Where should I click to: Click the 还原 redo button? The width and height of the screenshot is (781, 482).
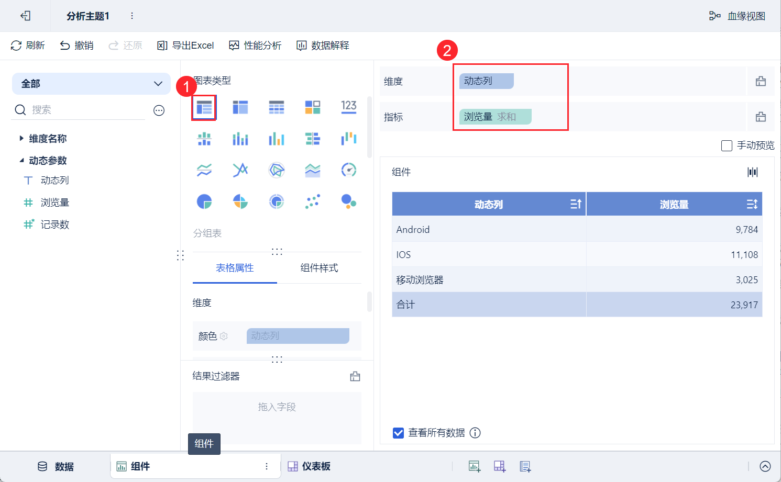[x=125, y=46]
